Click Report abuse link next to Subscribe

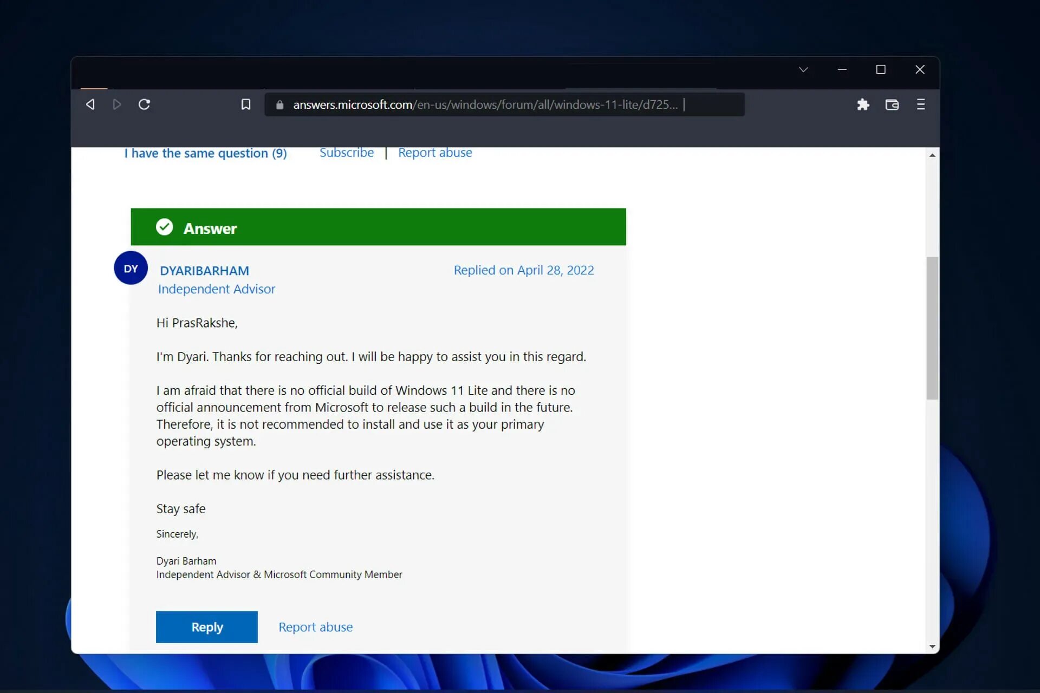tap(435, 153)
